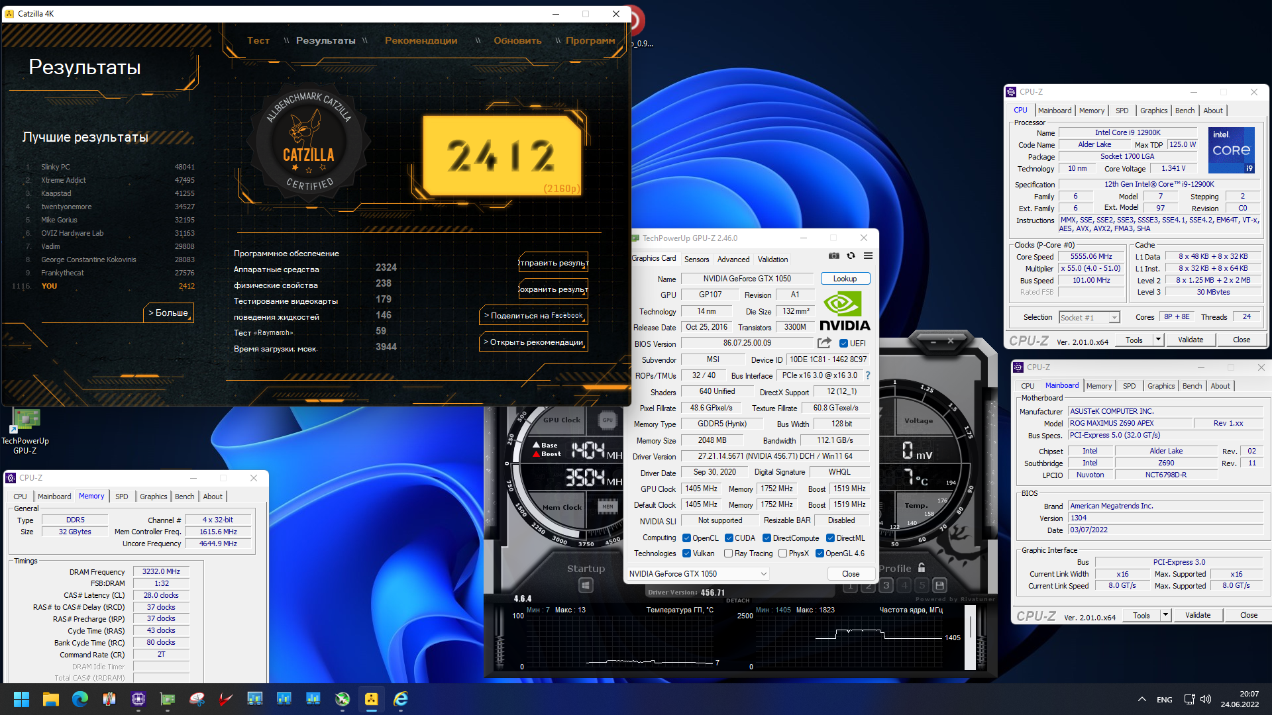Open File Explorer from the taskbar
Viewport: 1272px width, 715px height.
pos(51,699)
